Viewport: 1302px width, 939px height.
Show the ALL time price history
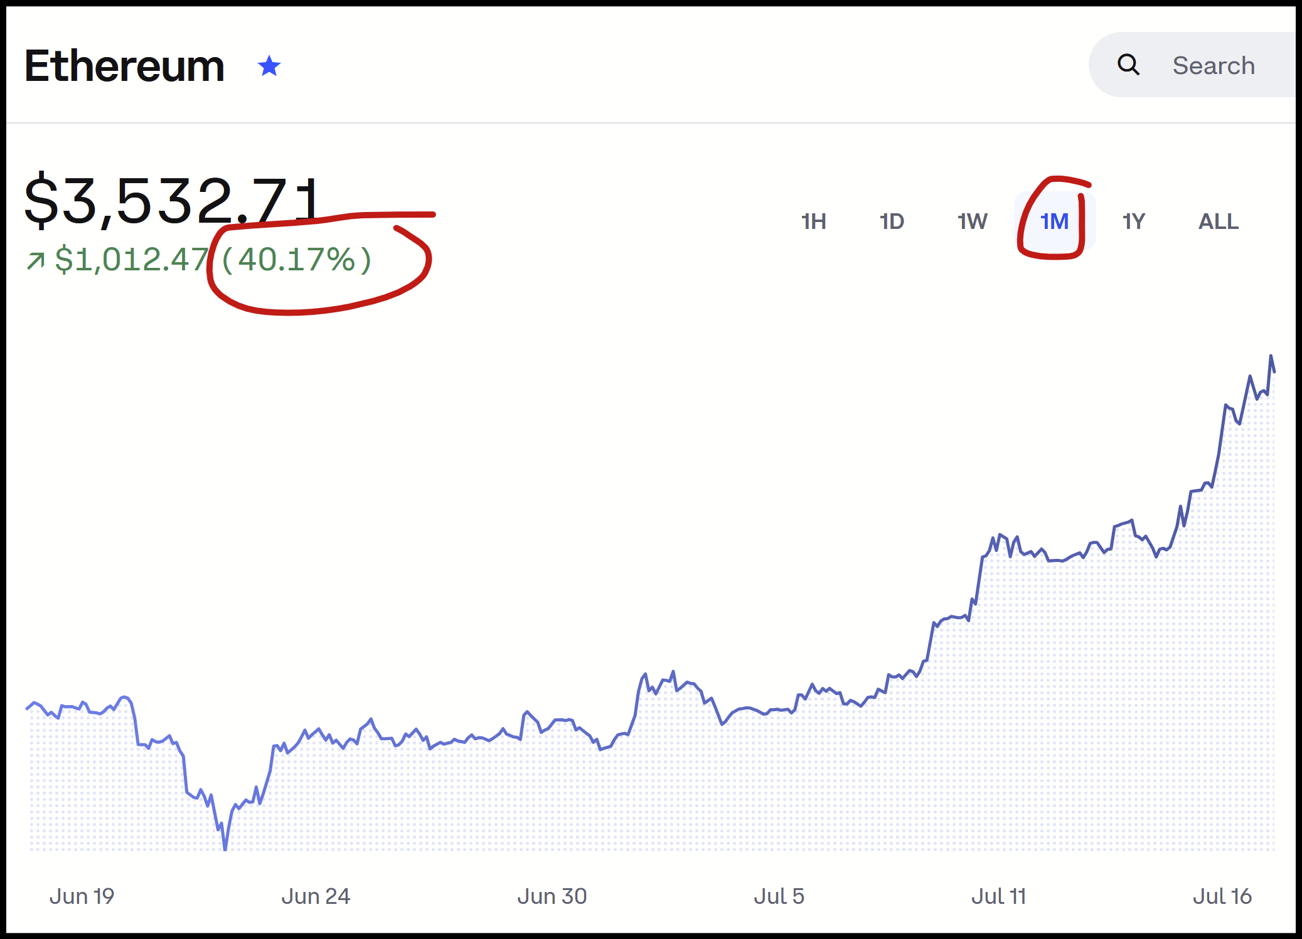1219,221
